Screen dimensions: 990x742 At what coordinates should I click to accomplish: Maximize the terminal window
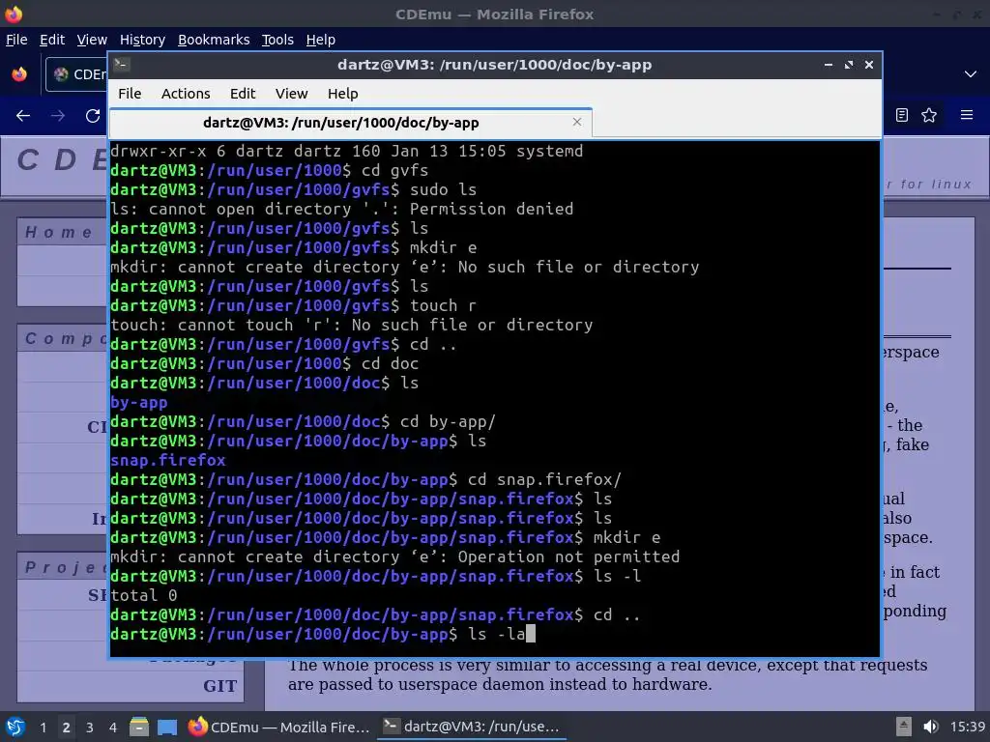click(849, 65)
